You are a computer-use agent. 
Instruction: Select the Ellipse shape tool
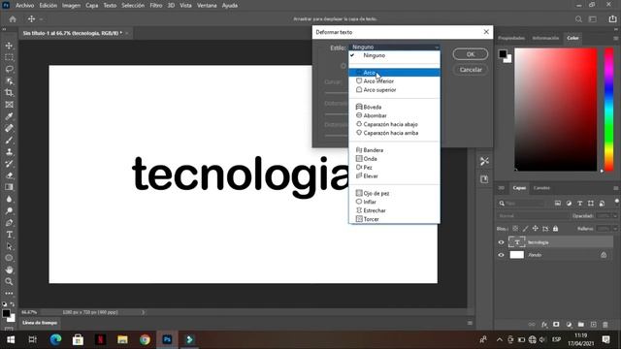(9, 258)
